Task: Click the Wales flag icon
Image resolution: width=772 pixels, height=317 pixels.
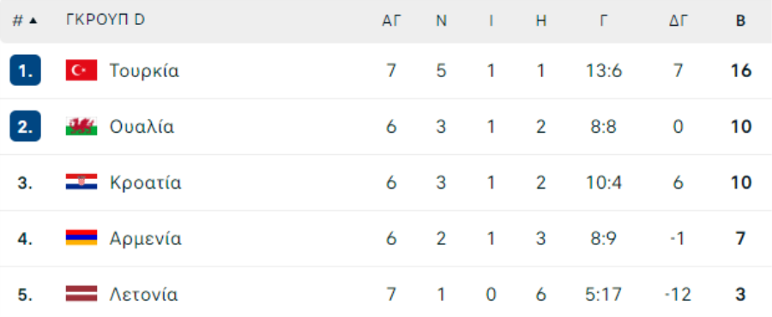Action: click(81, 126)
